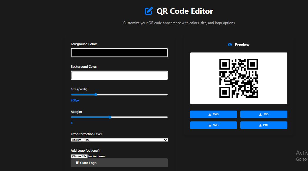Click the pencil edit icon beside QR Code Editor

click(x=149, y=11)
